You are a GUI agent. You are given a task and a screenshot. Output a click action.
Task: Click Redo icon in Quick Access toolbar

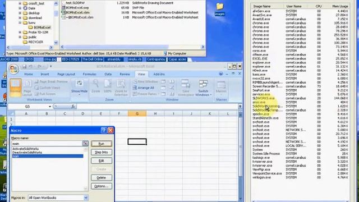coord(39,67)
